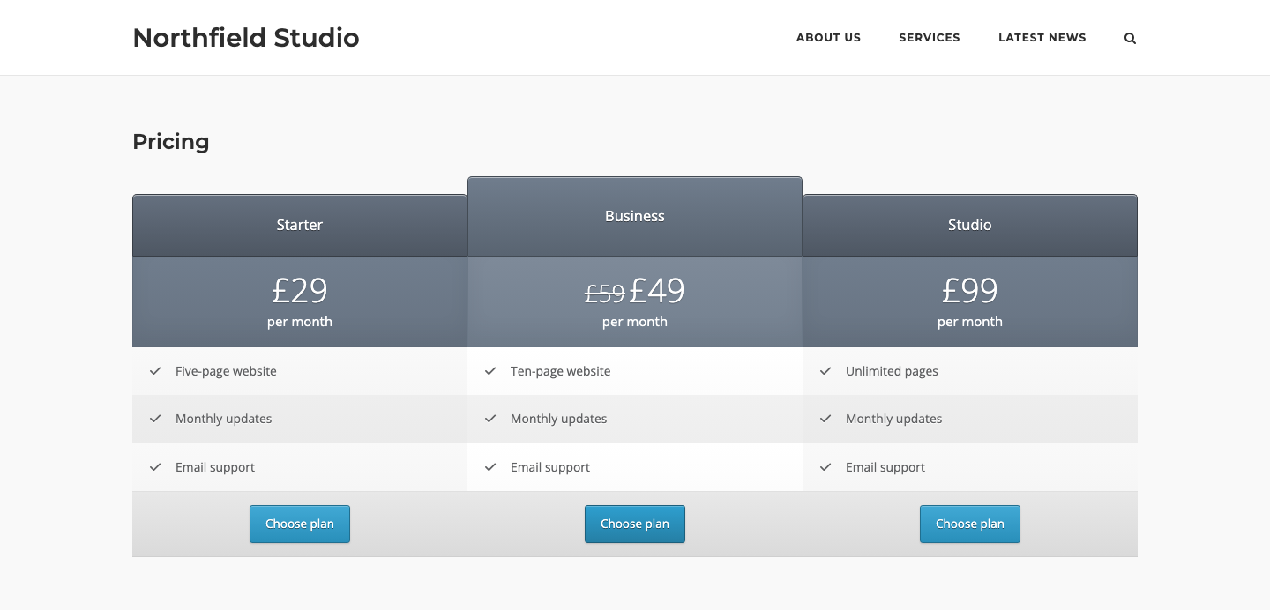Click per month under £99
This screenshot has height=610, width=1270.
coord(970,322)
